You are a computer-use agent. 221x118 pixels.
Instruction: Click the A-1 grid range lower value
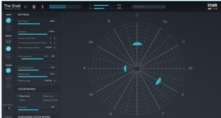46,56
